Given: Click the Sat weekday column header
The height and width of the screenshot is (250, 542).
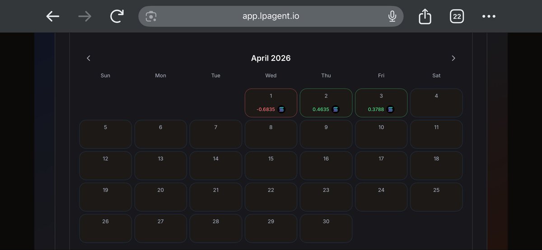Looking at the screenshot, I should tap(436, 75).
